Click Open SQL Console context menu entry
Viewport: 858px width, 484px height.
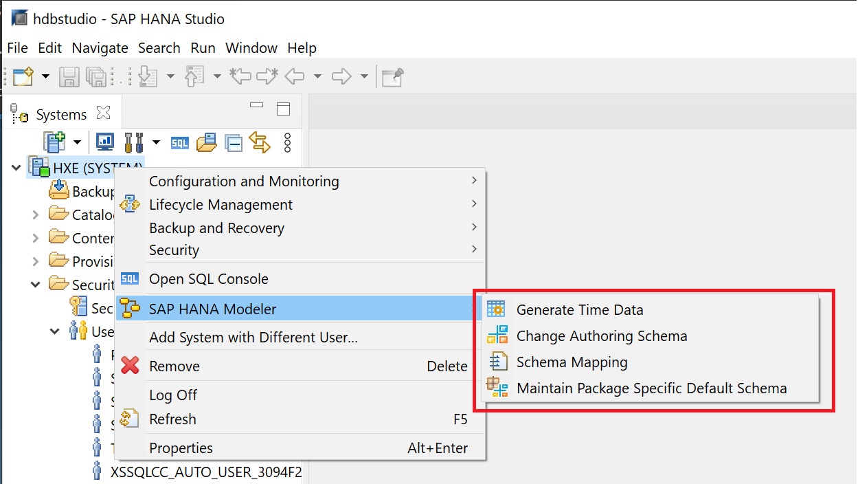208,279
